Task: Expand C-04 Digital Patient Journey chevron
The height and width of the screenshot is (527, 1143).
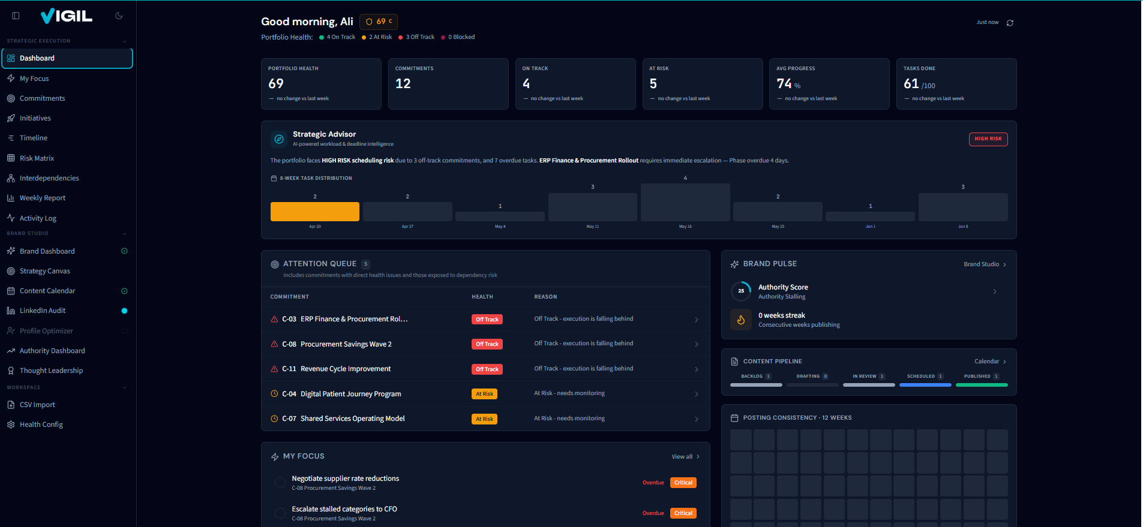Action: [x=697, y=394]
